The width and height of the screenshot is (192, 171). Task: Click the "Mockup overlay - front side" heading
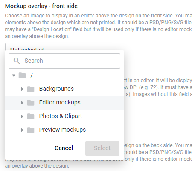tap(41, 6)
